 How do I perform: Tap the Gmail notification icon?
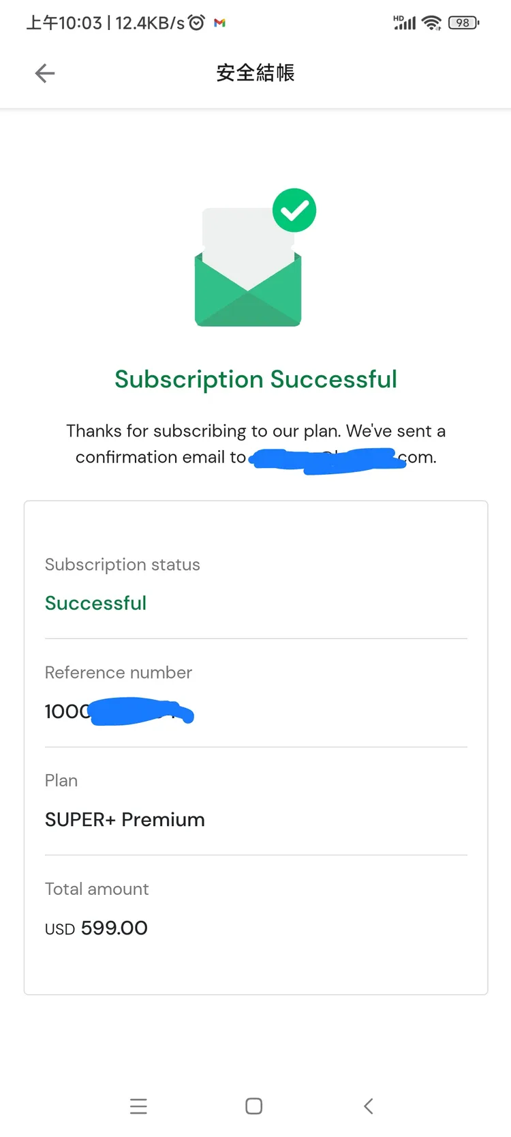pos(219,23)
